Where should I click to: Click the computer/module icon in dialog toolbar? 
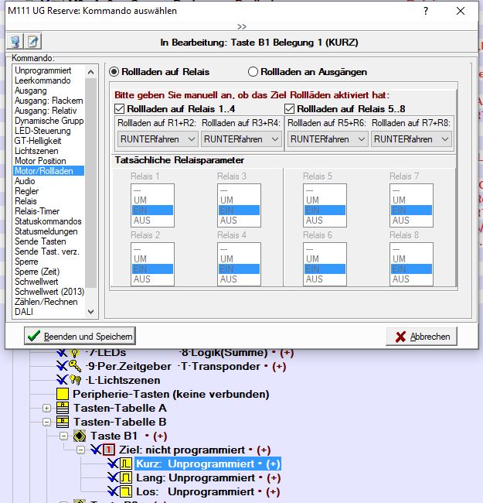[x=15, y=42]
